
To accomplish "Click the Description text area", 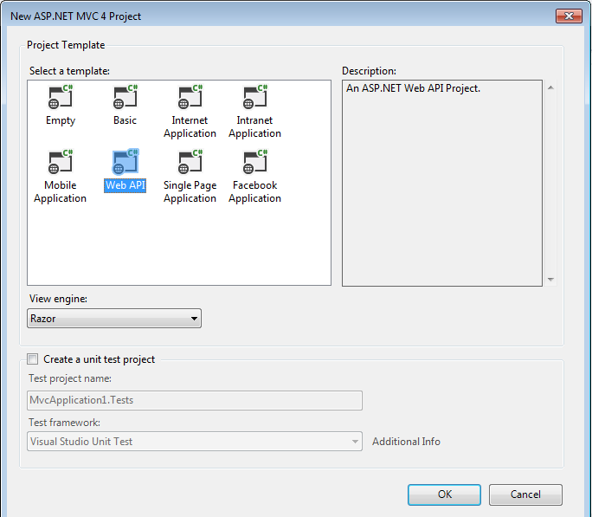I will click(441, 183).
